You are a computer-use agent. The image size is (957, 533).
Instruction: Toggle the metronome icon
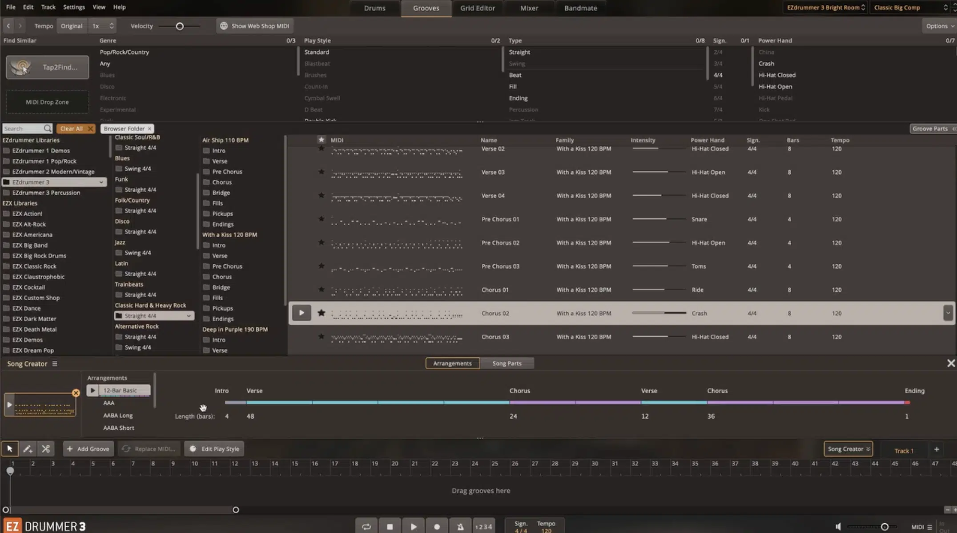[x=460, y=526]
